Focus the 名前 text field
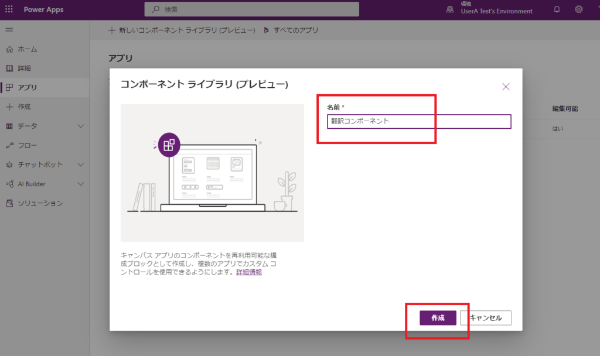 click(x=419, y=122)
